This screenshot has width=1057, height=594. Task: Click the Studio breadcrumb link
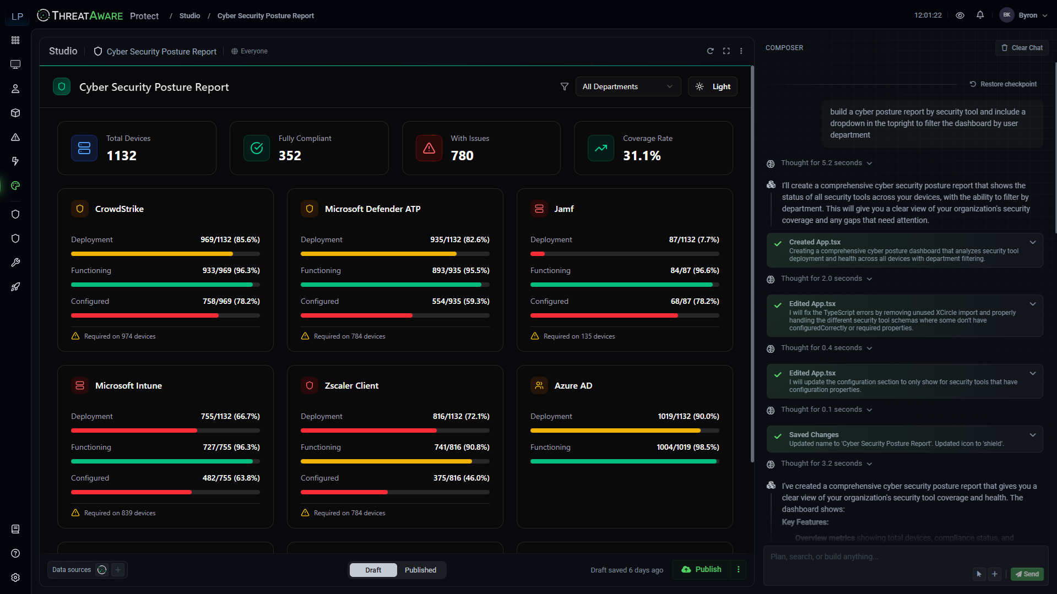tap(189, 15)
